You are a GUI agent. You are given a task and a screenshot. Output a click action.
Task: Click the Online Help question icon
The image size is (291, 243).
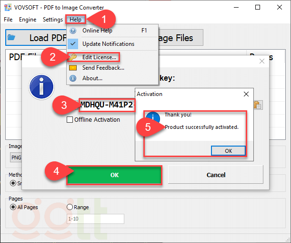(x=73, y=31)
